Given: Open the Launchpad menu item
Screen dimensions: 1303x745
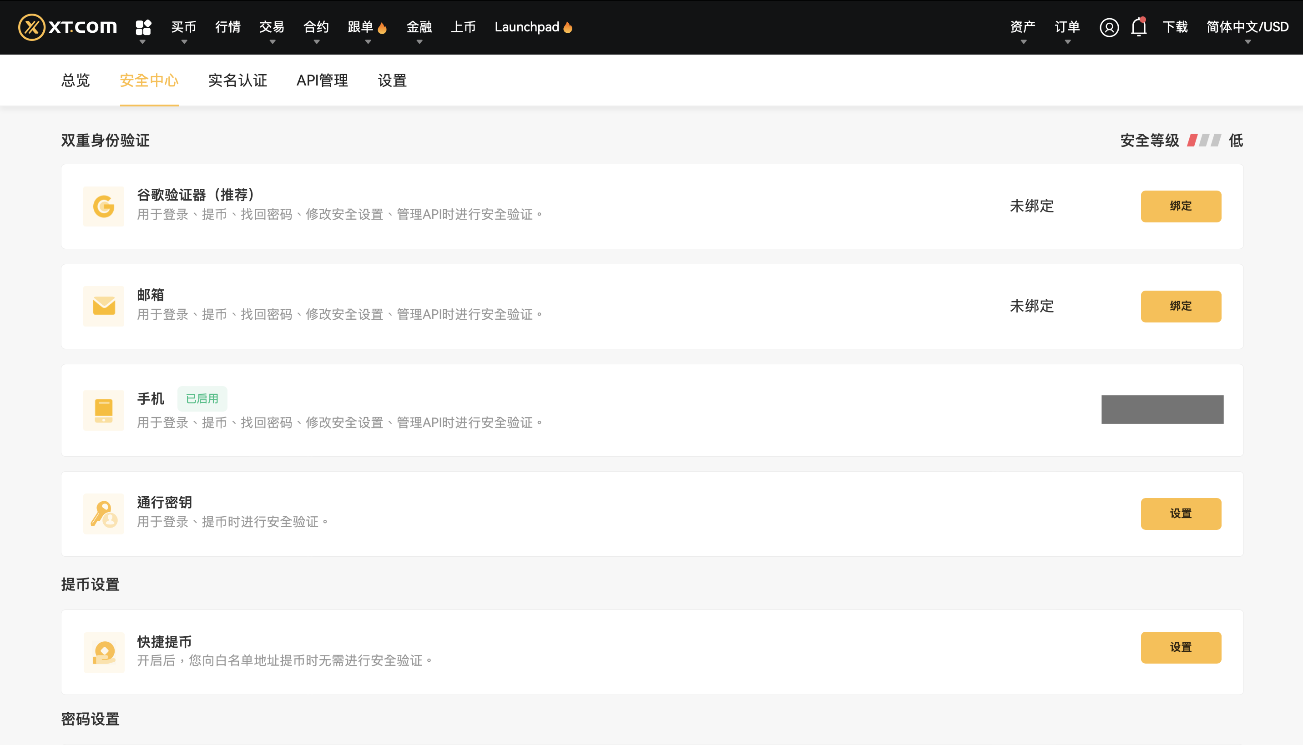Looking at the screenshot, I should [x=527, y=26].
